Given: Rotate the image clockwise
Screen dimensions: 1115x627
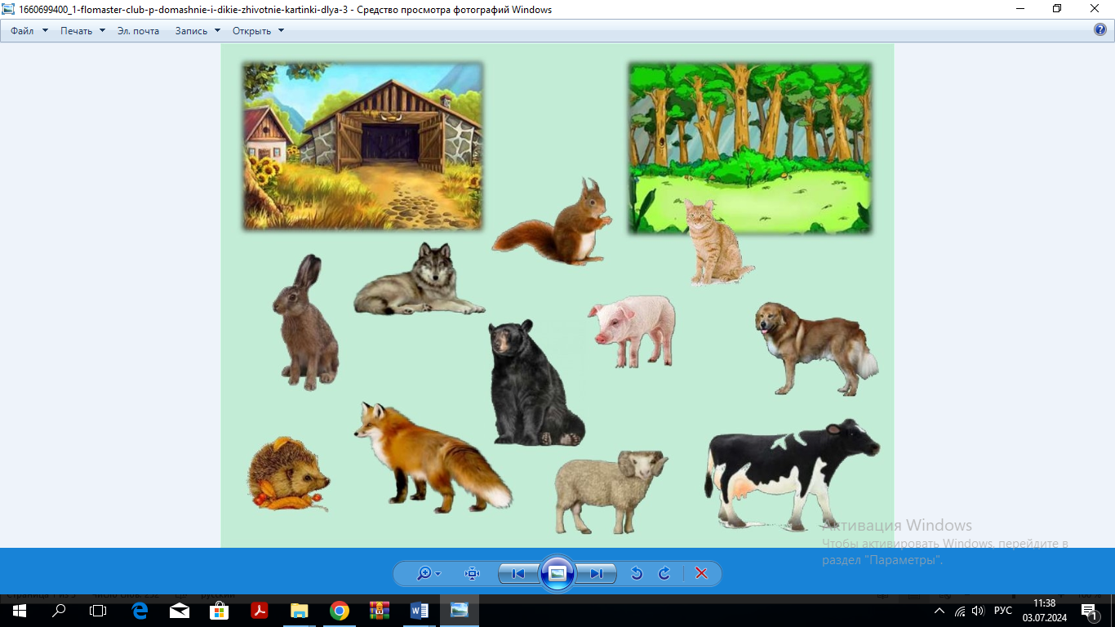Looking at the screenshot, I should (x=664, y=574).
